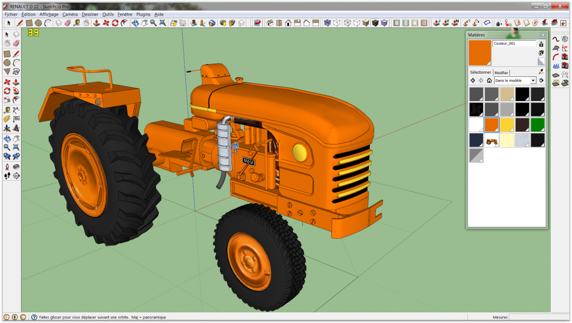Open the Matières details arrow menu
This screenshot has width=572, height=323.
coord(541,80)
